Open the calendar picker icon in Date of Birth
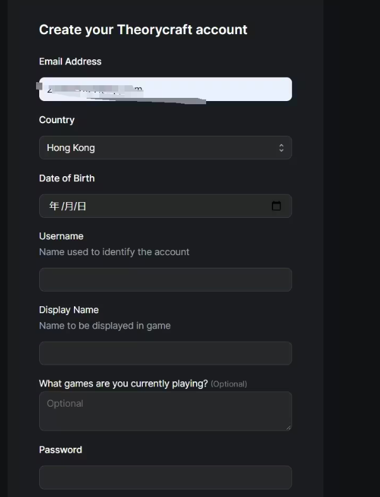This screenshot has width=380, height=497. (x=276, y=206)
